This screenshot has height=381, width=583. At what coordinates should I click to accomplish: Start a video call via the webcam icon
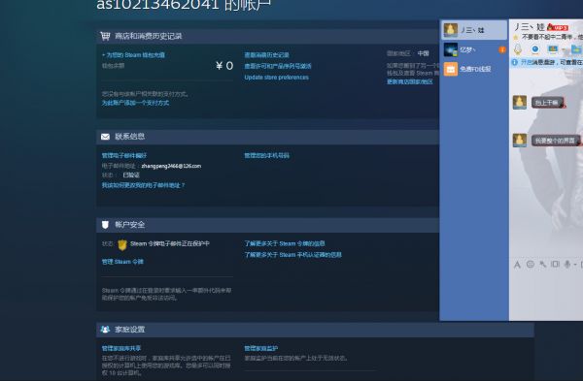pyautogui.click(x=535, y=49)
